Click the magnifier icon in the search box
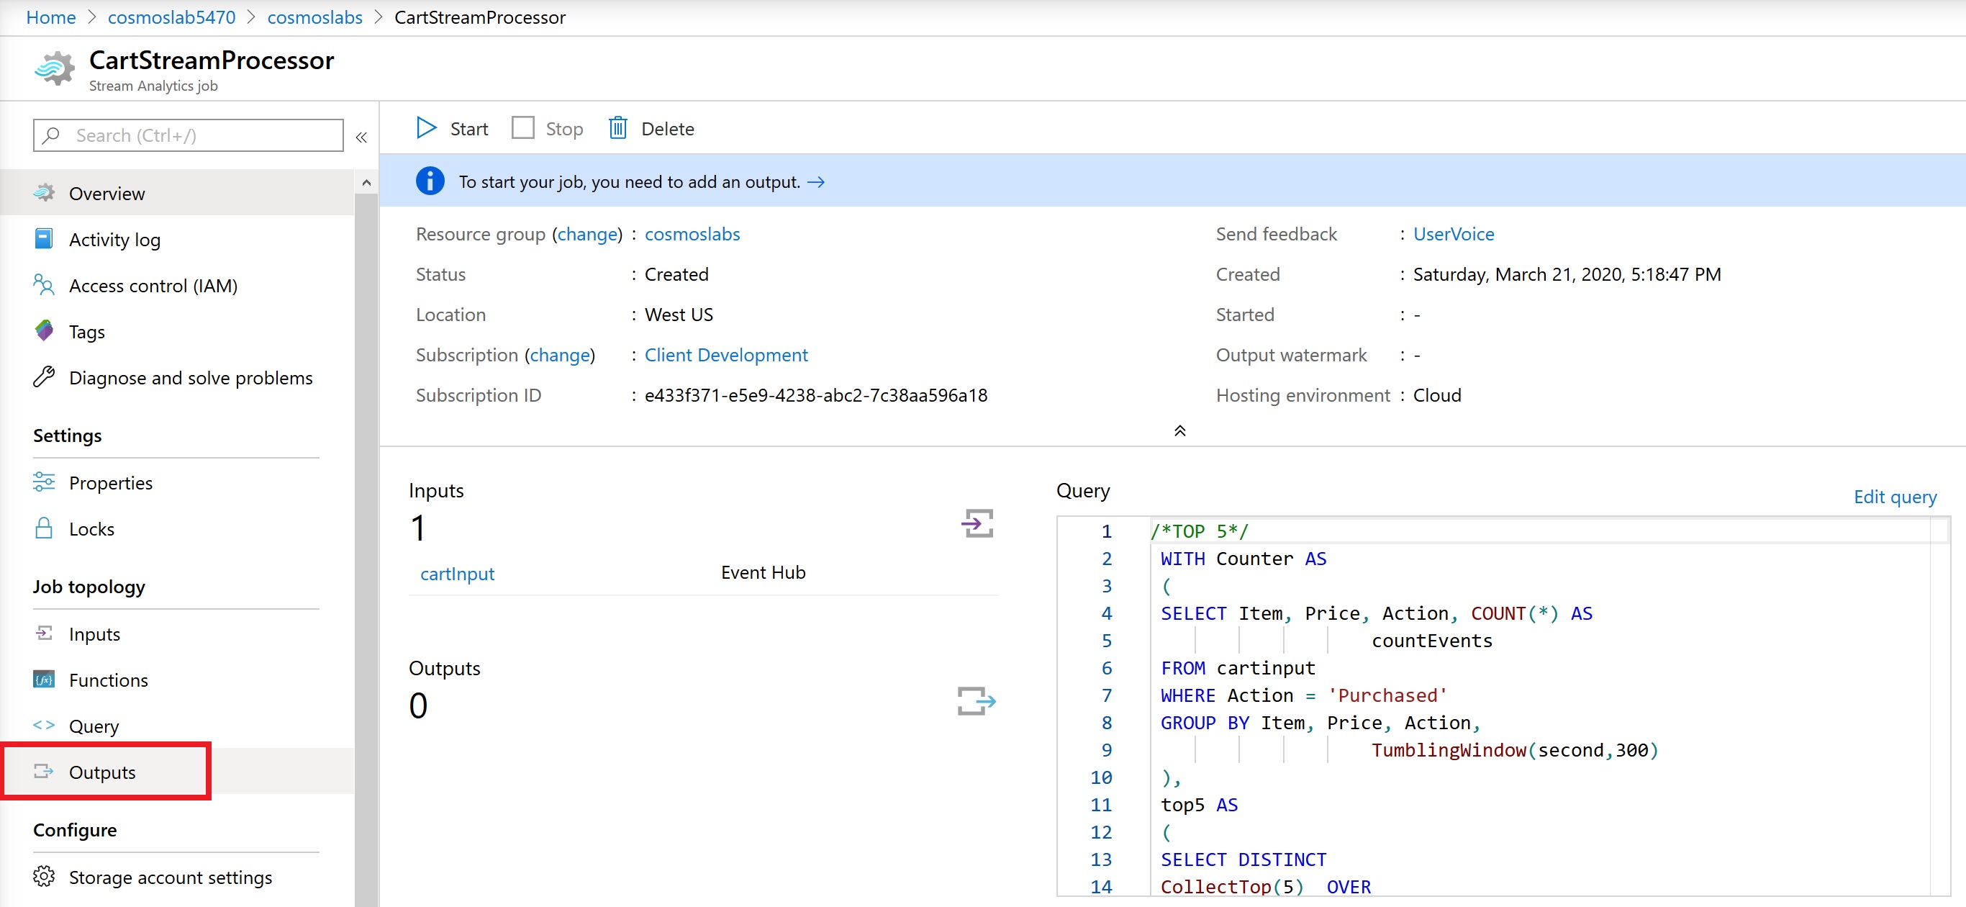This screenshot has width=1966, height=907. (51, 136)
